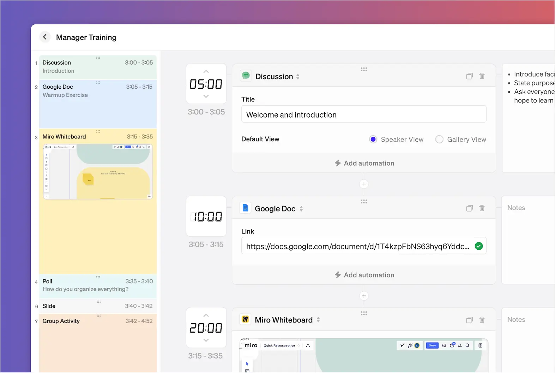Grab drag handle of Google Doc block card

pos(364,201)
